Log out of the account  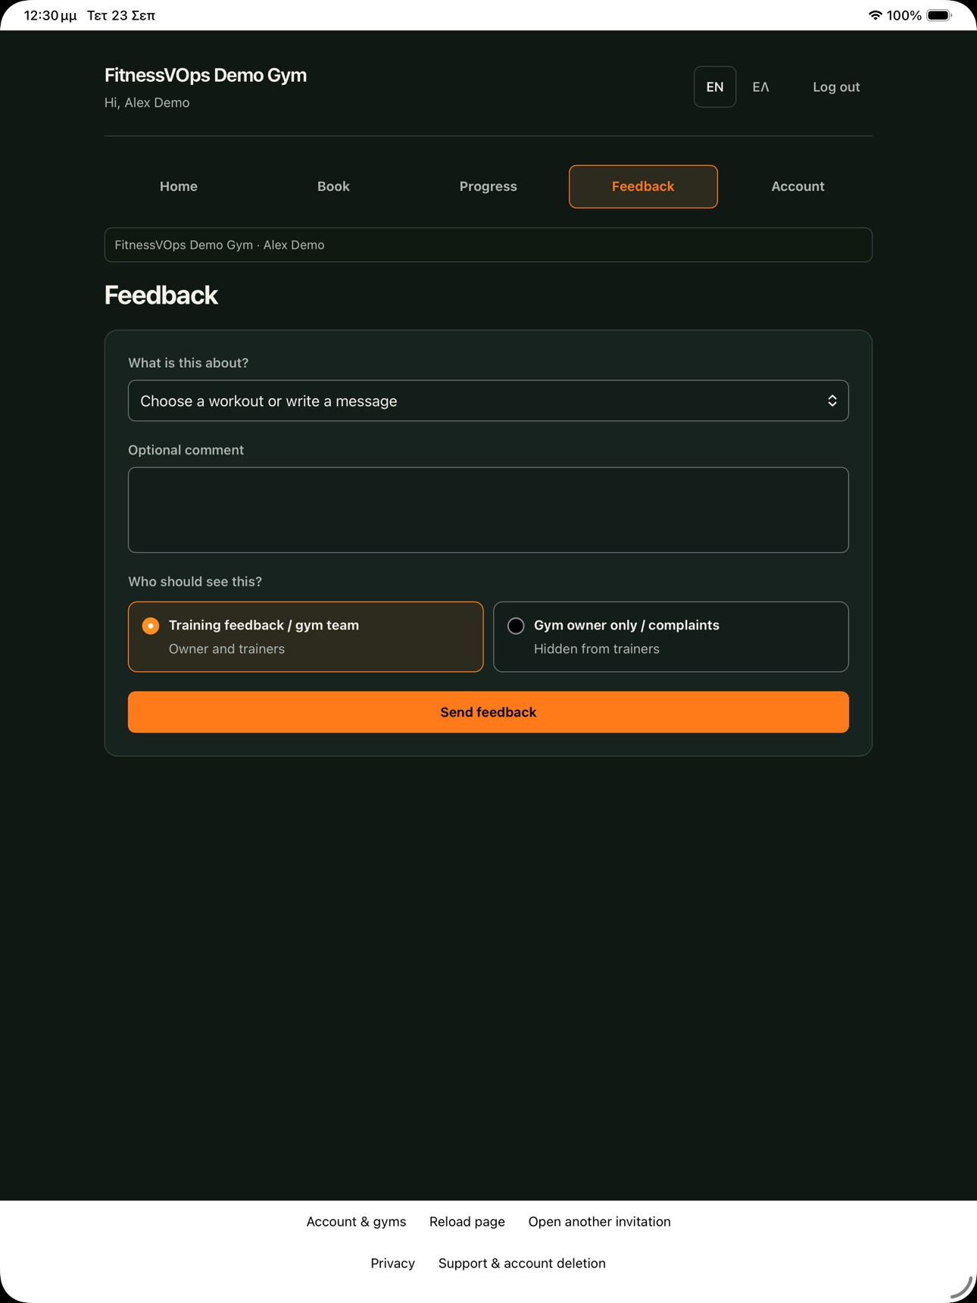(x=836, y=87)
